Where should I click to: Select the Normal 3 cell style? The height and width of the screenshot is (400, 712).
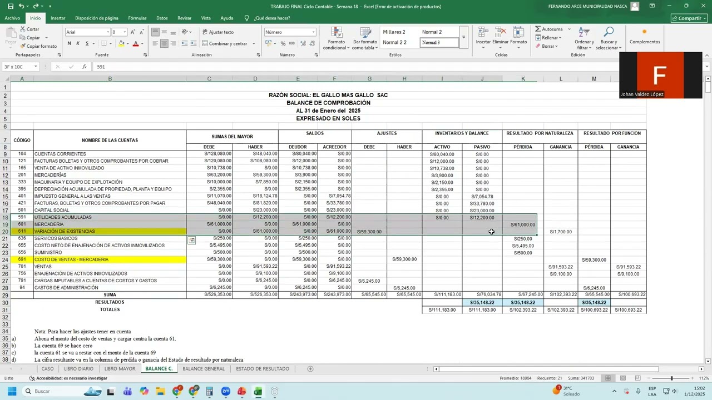coord(438,43)
